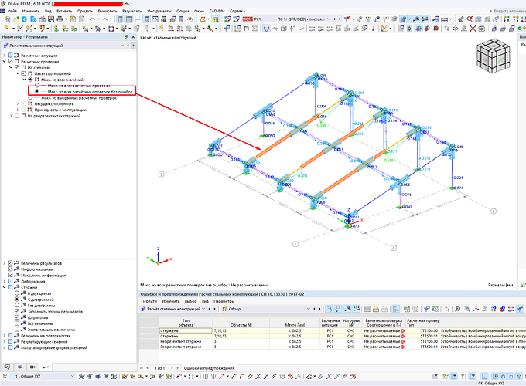Toggle the 'Расчётные ситуации' checkbox

tap(10, 56)
